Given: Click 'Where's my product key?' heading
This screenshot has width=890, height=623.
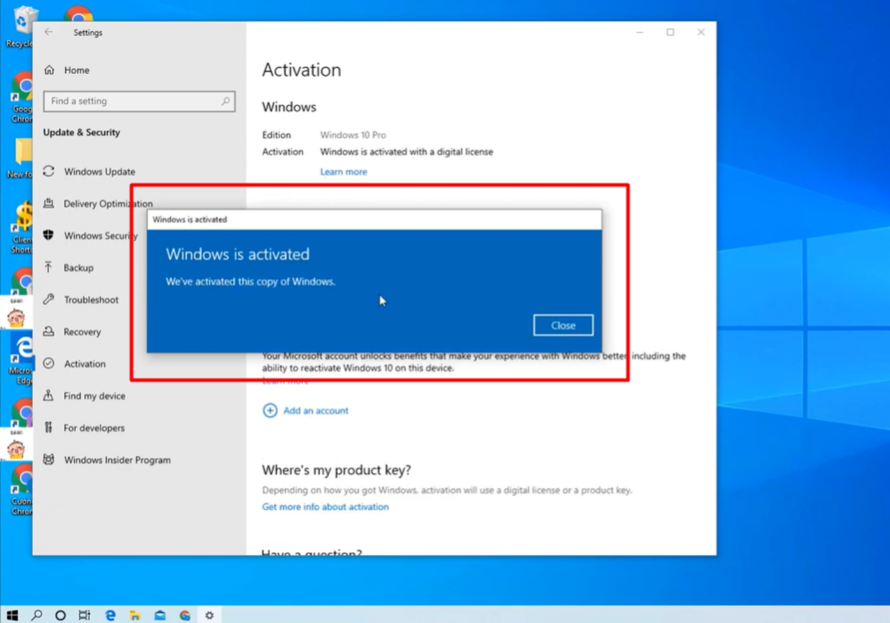Looking at the screenshot, I should (336, 470).
